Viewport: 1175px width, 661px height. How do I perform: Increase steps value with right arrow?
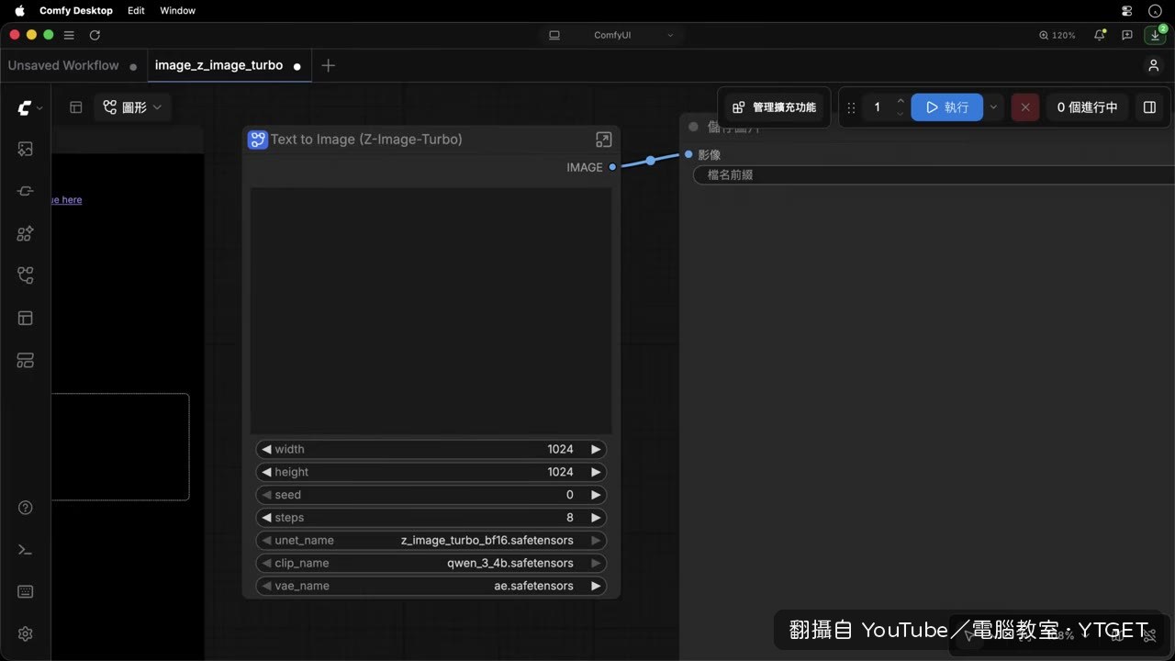(x=596, y=518)
